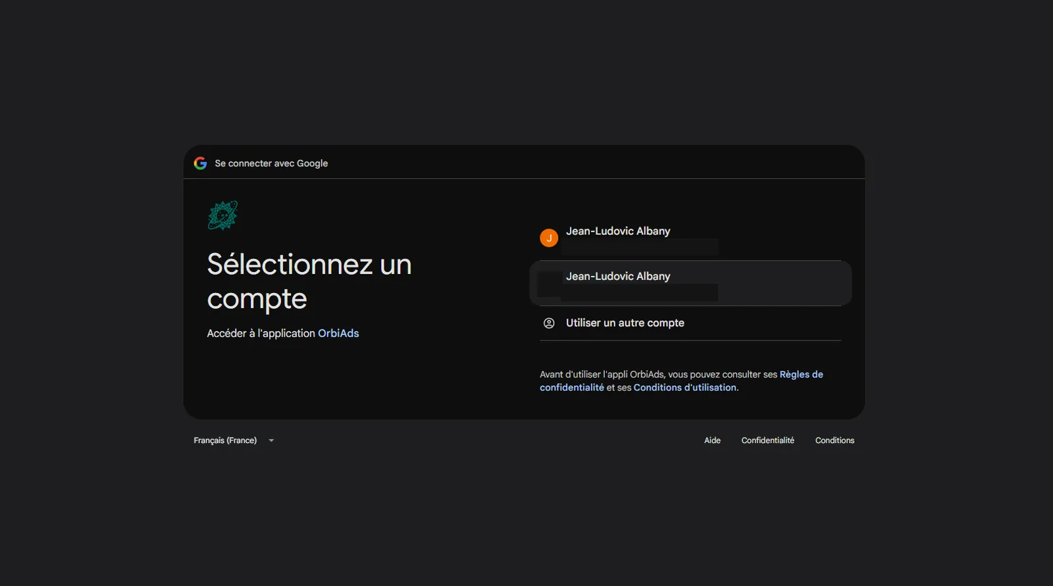This screenshot has height=586, width=1053.
Task: Open the Confidentialité footer link
Action: (x=767, y=440)
